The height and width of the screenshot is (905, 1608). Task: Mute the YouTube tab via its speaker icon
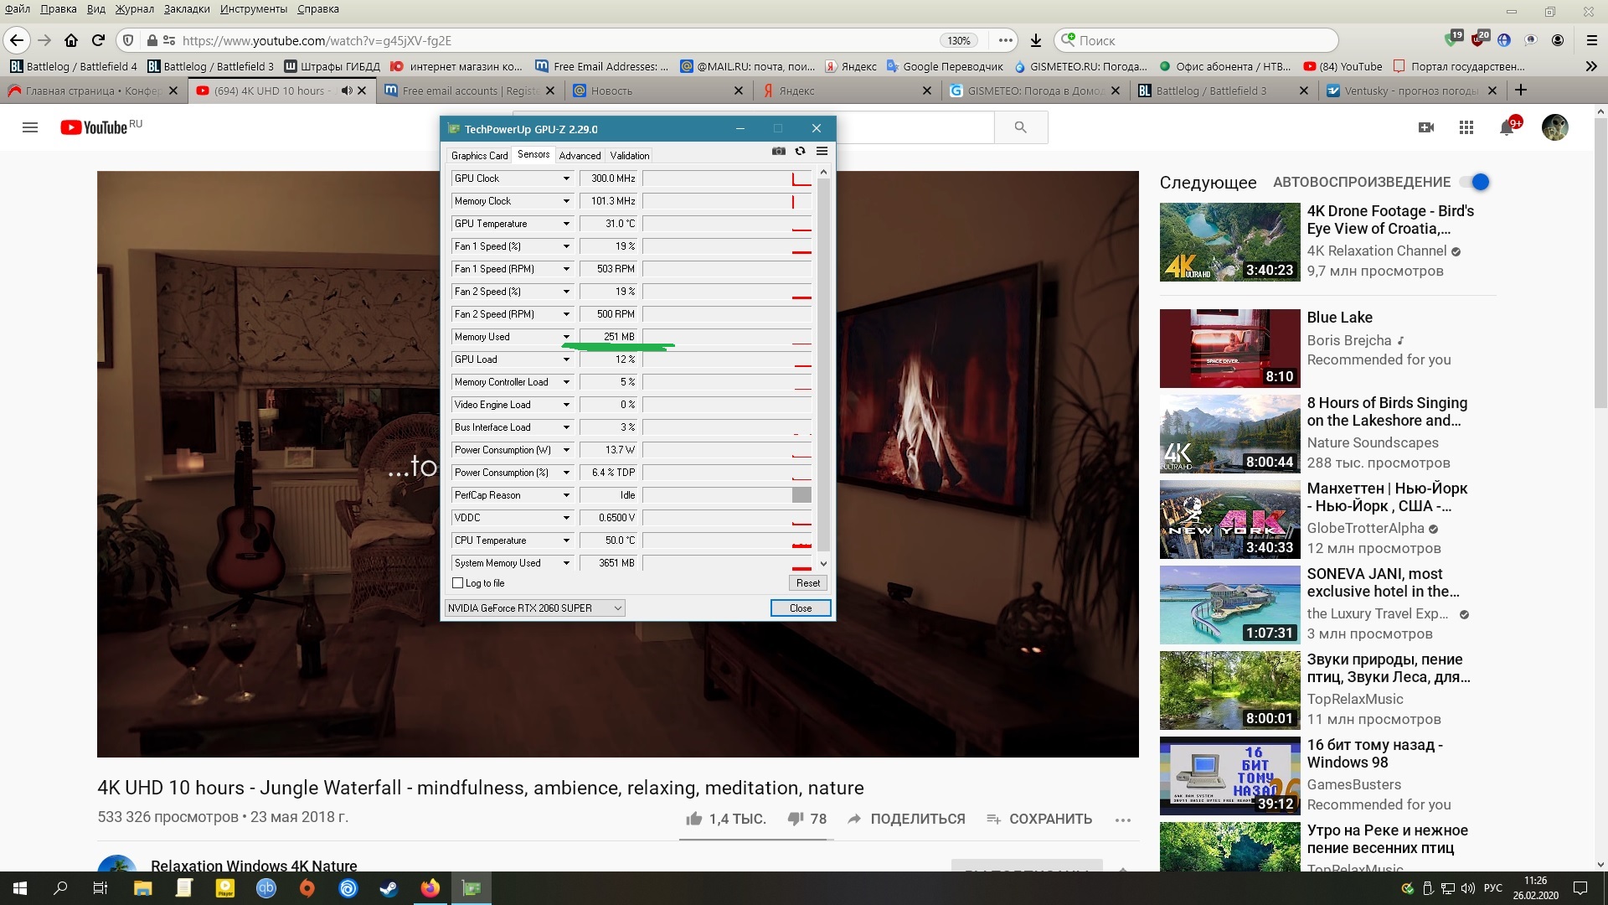pyautogui.click(x=347, y=90)
